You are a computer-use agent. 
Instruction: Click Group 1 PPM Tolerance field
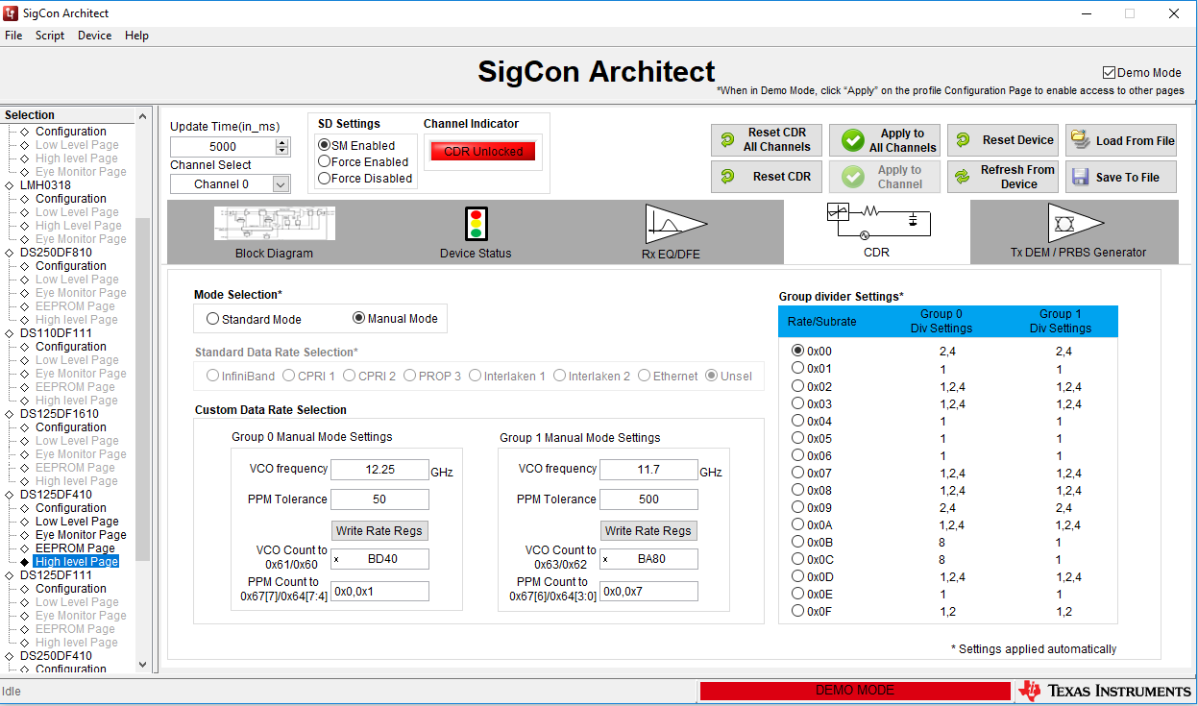(x=648, y=499)
